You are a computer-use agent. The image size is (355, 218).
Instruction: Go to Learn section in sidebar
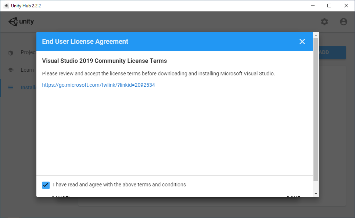point(27,70)
